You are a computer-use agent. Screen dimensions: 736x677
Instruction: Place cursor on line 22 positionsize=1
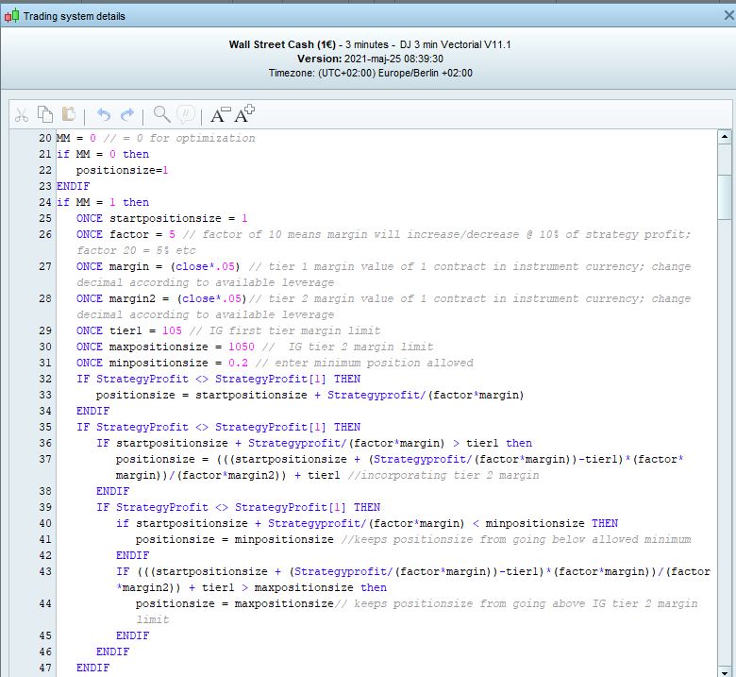point(122,170)
